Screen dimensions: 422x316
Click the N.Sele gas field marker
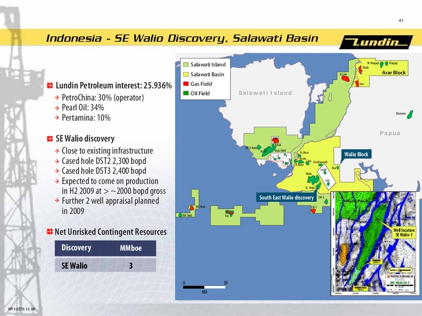[x=346, y=78]
